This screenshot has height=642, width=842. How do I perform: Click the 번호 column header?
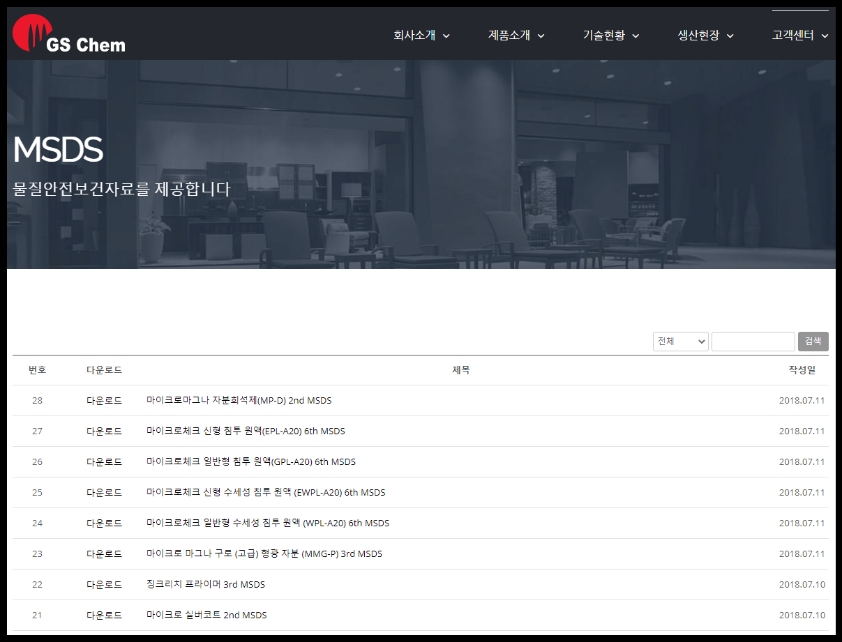[37, 370]
